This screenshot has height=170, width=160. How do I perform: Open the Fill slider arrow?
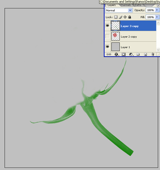click(x=157, y=17)
